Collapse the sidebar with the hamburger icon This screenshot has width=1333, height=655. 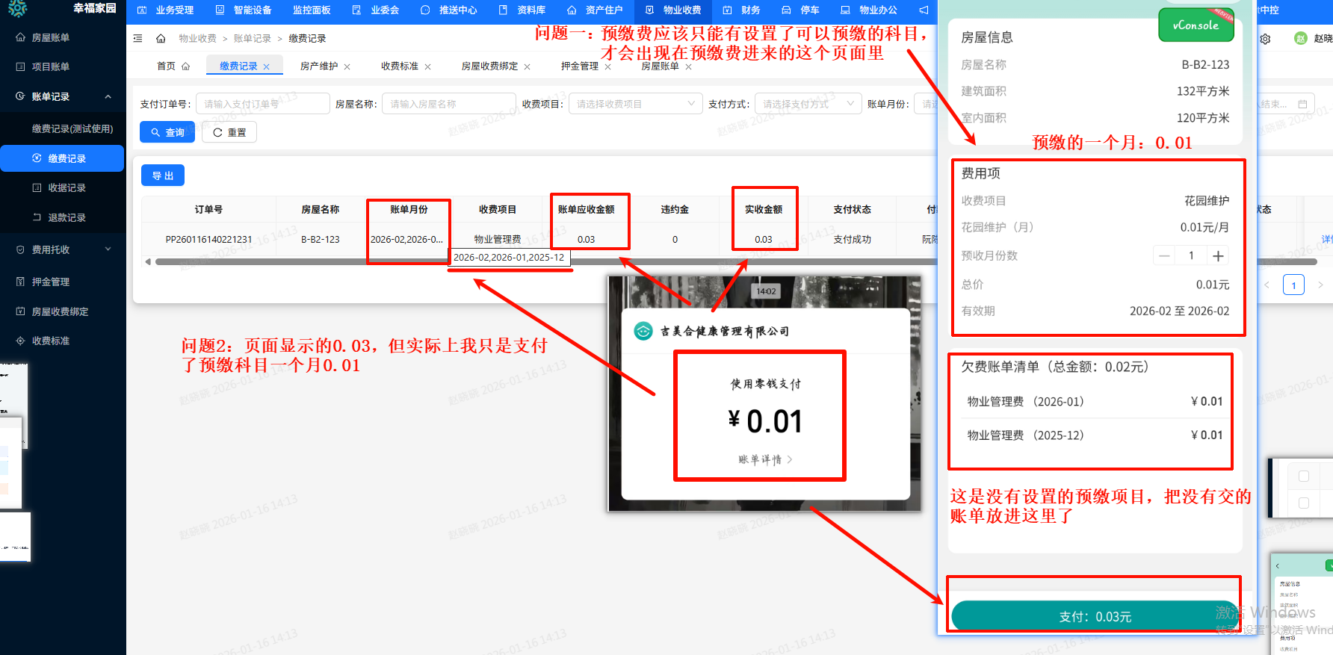pos(137,38)
